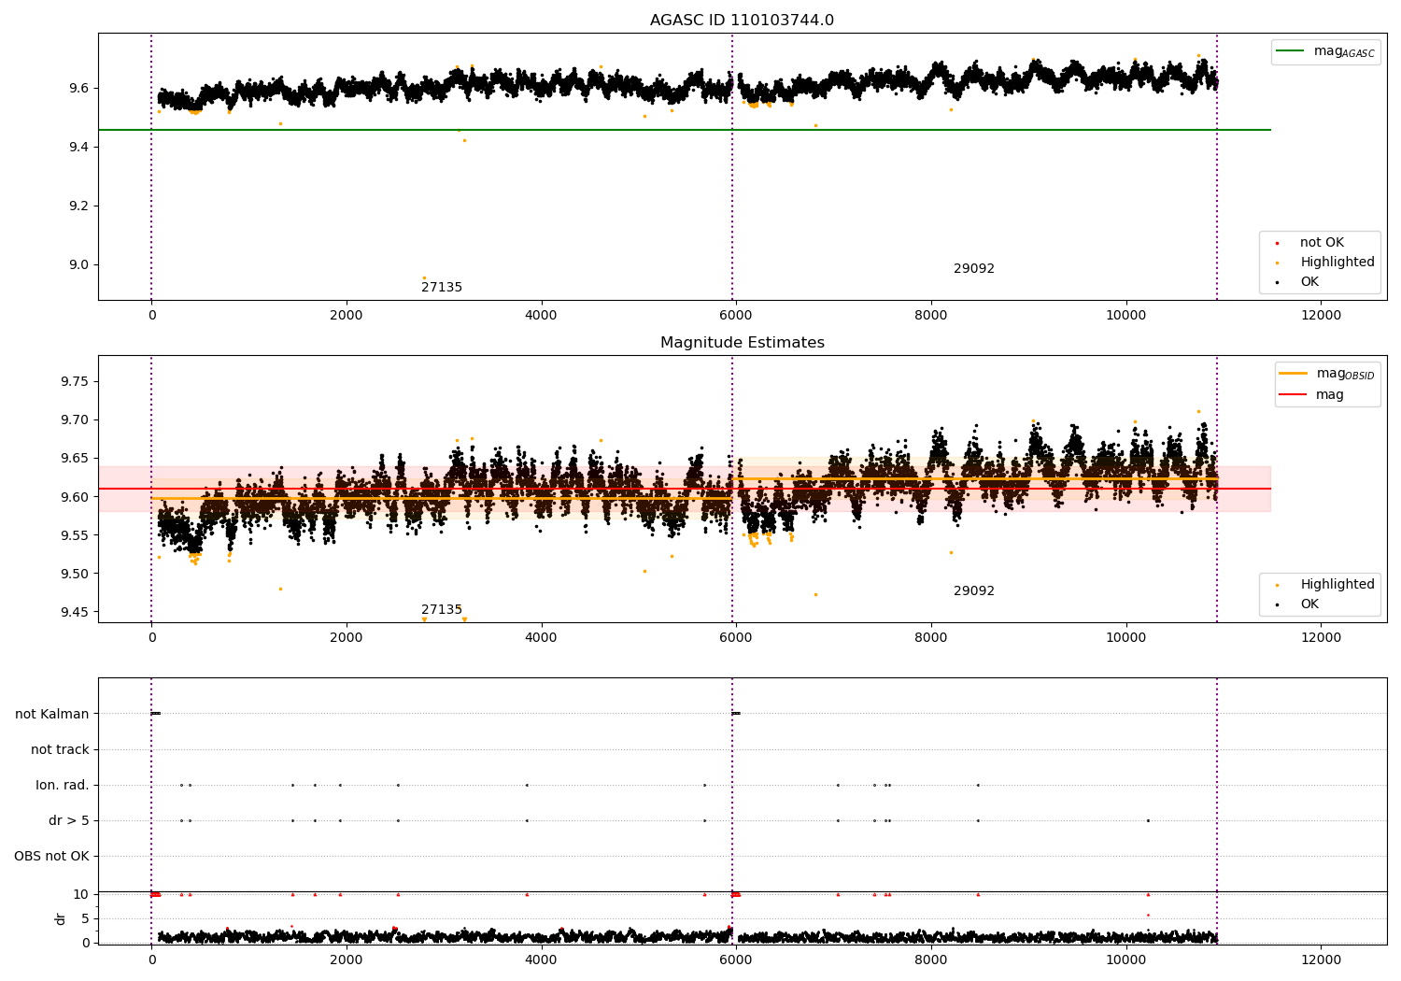This screenshot has height=981, width=1401.
Task: Click red 'mag' legend entry in middle plot
Action: [1312, 395]
